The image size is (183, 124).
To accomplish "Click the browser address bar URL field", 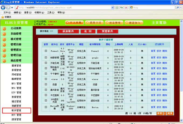I will 65,8.
